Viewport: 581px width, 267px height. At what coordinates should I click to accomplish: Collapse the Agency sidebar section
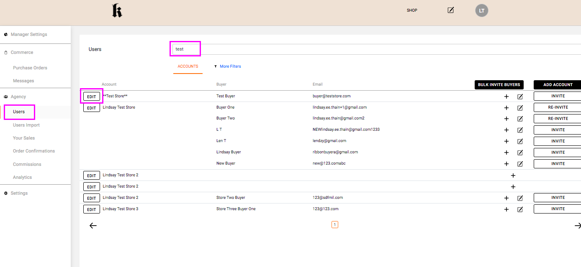(x=18, y=97)
